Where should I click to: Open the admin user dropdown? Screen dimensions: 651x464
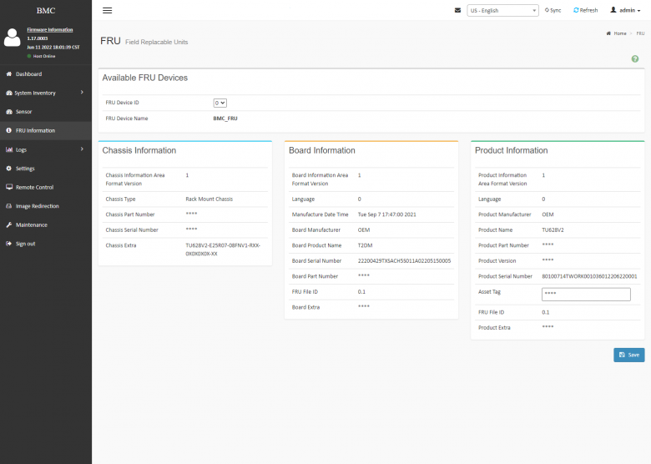[626, 10]
